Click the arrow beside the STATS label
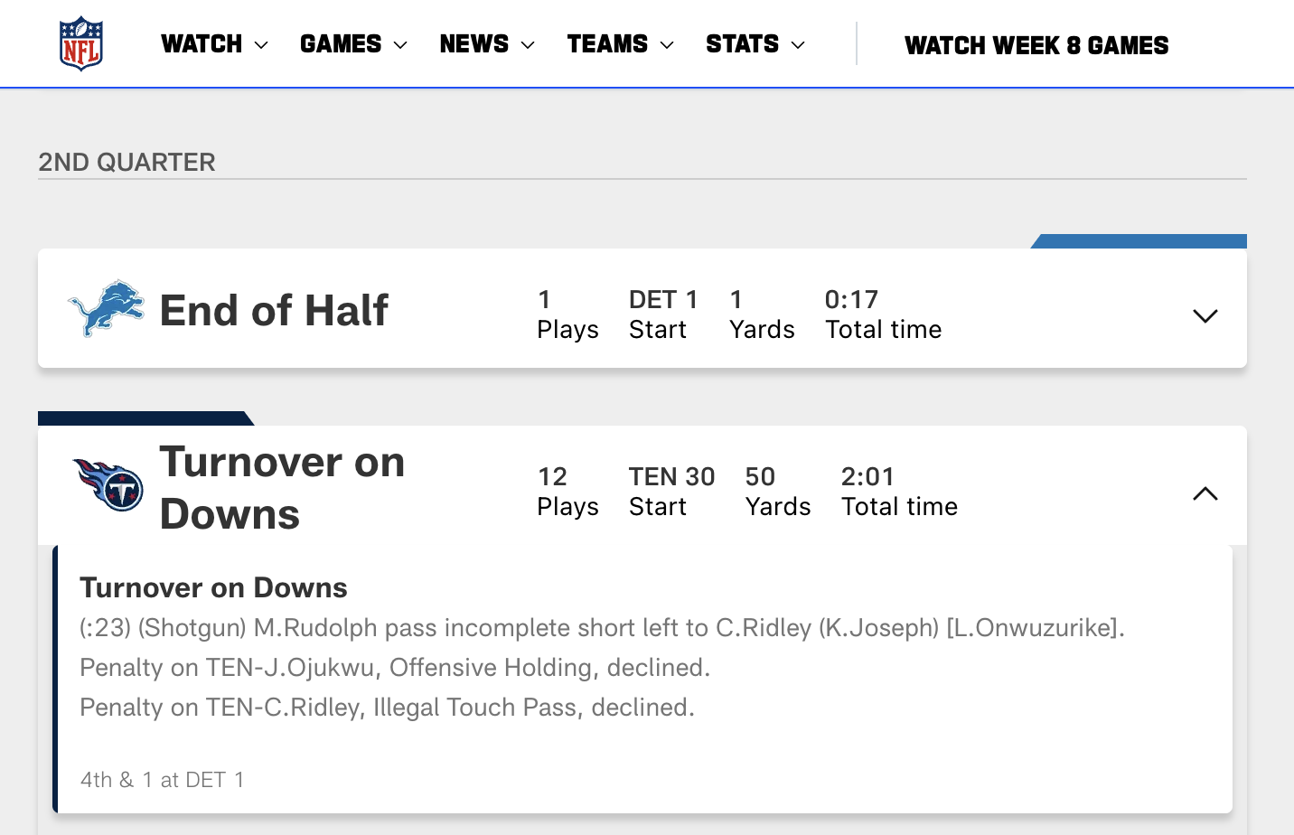The image size is (1294, 835). coord(797,45)
